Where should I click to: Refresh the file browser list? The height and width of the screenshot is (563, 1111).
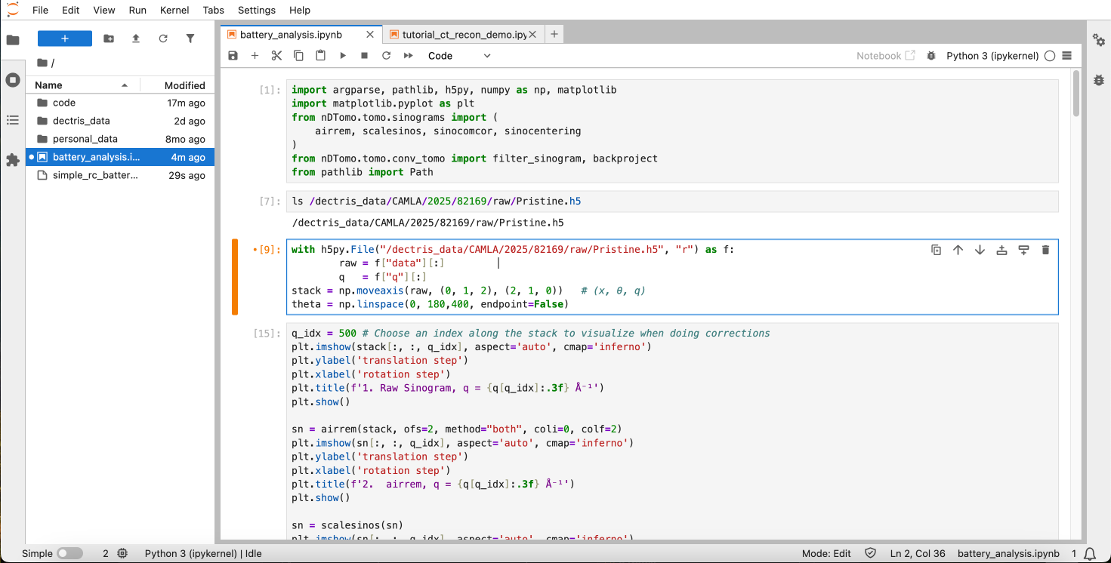(x=163, y=38)
